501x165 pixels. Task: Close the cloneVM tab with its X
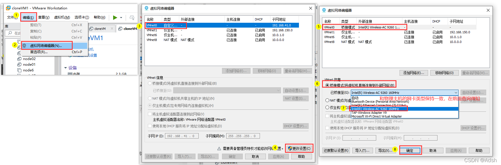(112, 28)
